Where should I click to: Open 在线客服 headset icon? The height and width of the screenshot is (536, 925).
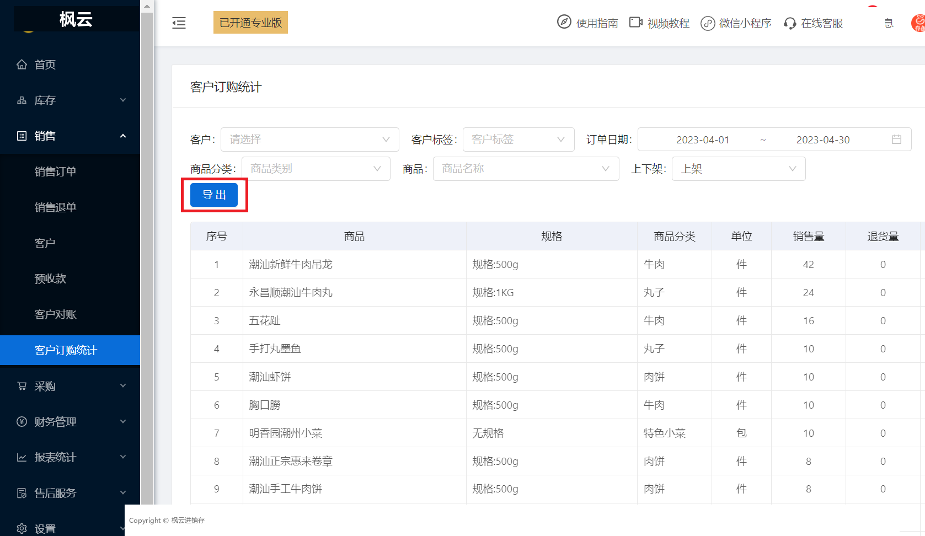tap(790, 24)
